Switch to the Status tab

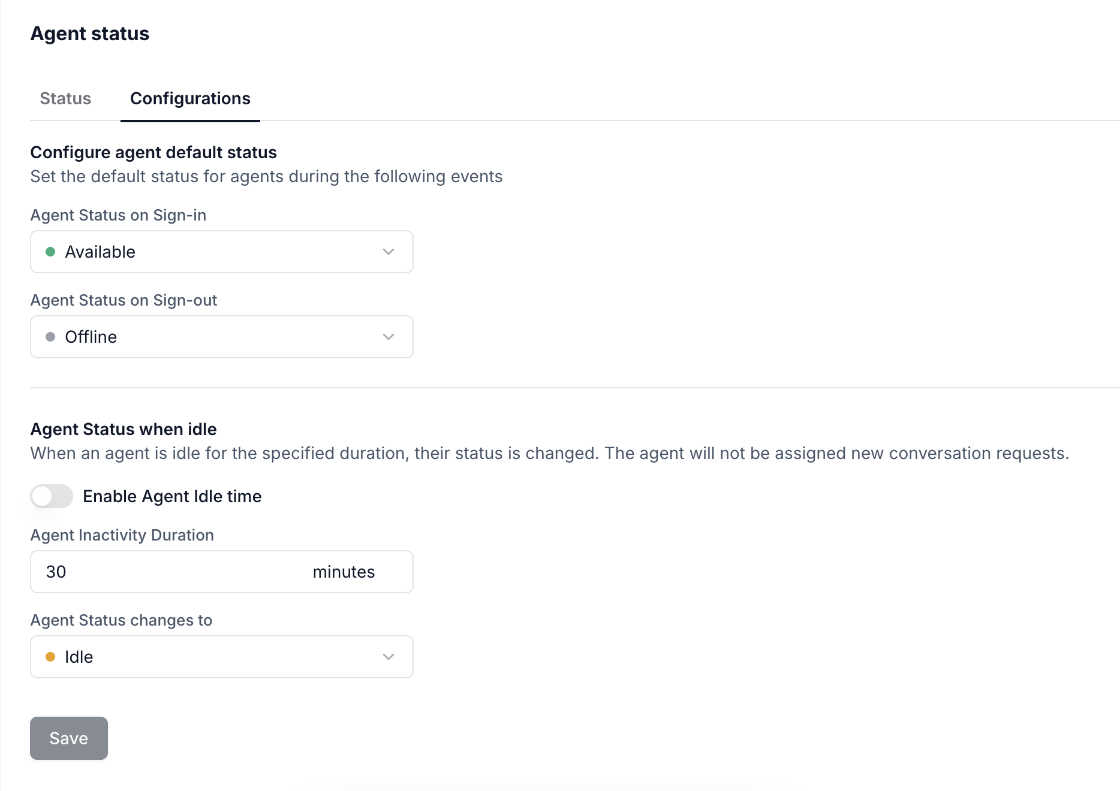[x=65, y=98]
